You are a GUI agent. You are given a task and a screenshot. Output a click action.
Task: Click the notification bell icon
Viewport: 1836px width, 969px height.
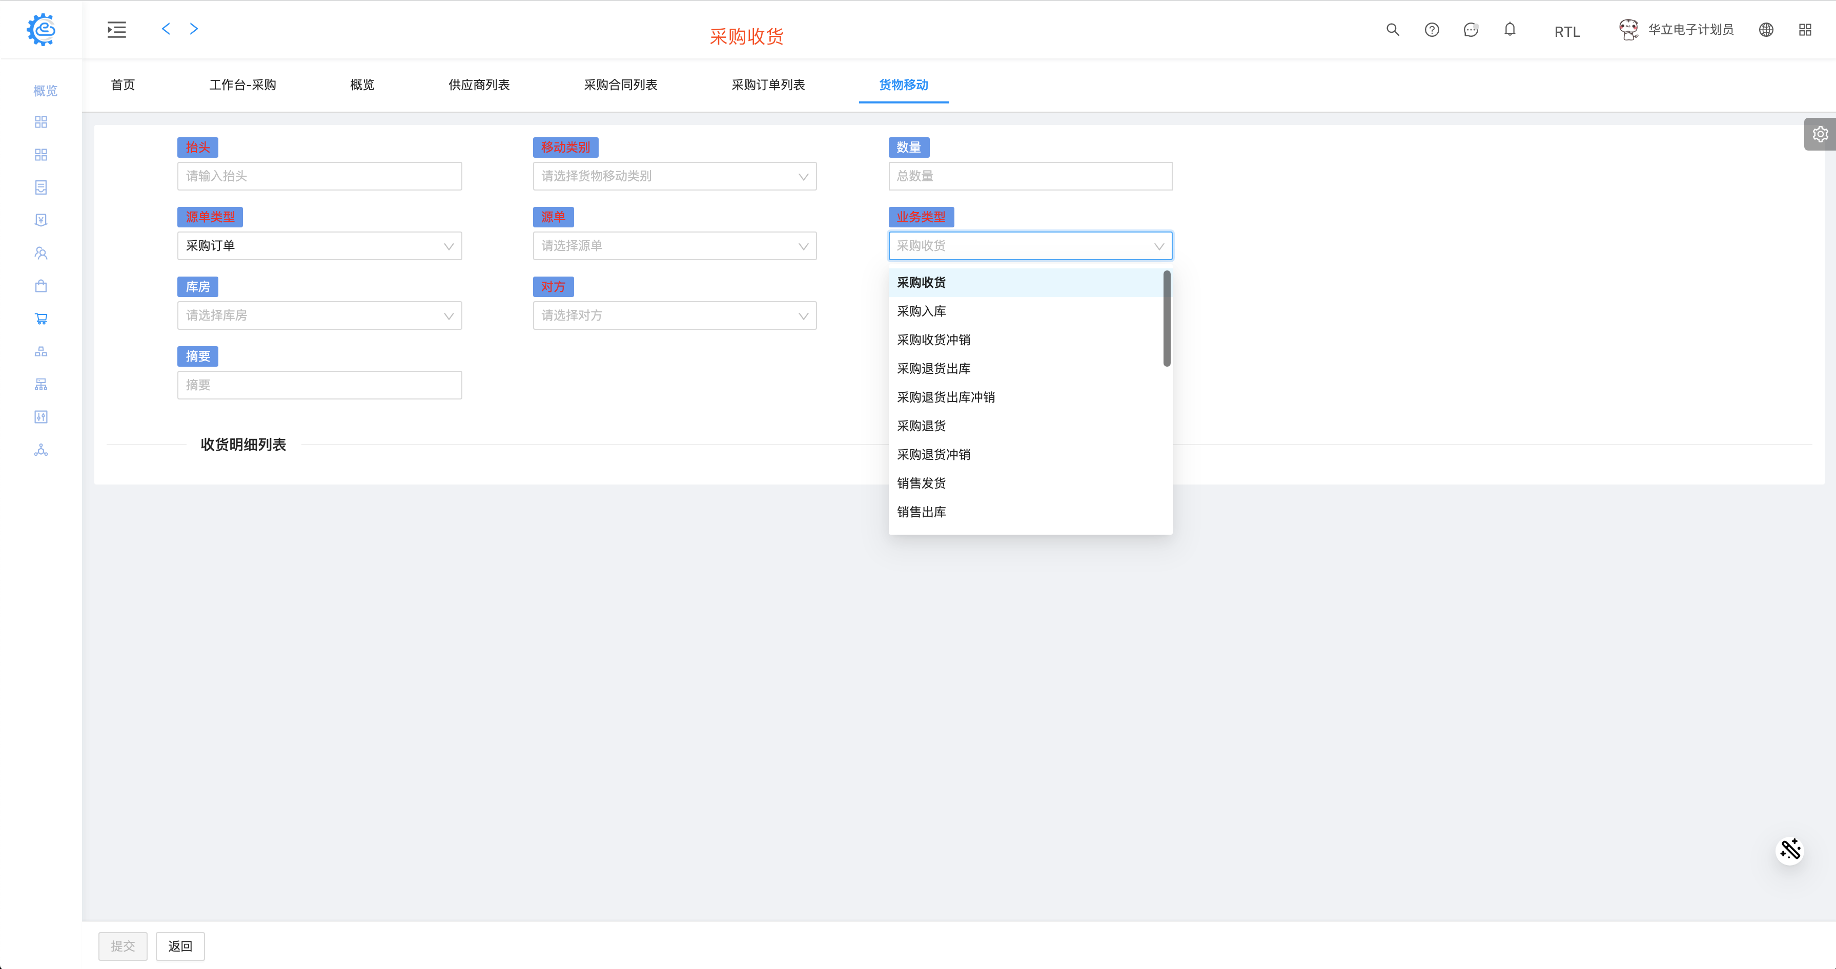pyautogui.click(x=1509, y=30)
